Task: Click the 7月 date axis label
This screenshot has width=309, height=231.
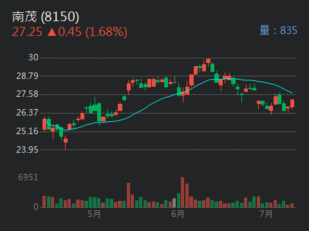Action: 266,214
